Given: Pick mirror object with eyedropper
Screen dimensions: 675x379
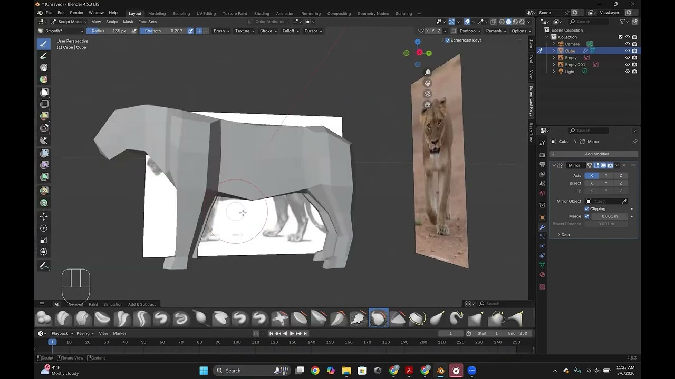Looking at the screenshot, I should click(x=624, y=201).
